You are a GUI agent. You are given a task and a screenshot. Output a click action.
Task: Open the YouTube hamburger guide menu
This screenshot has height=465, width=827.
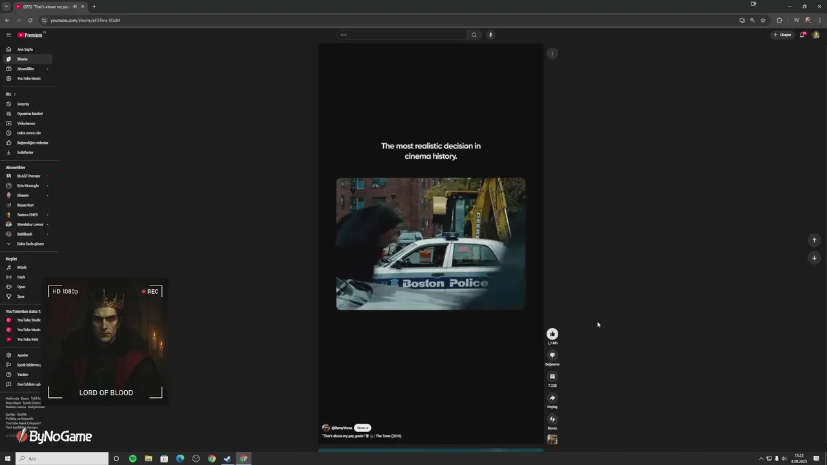click(x=8, y=35)
